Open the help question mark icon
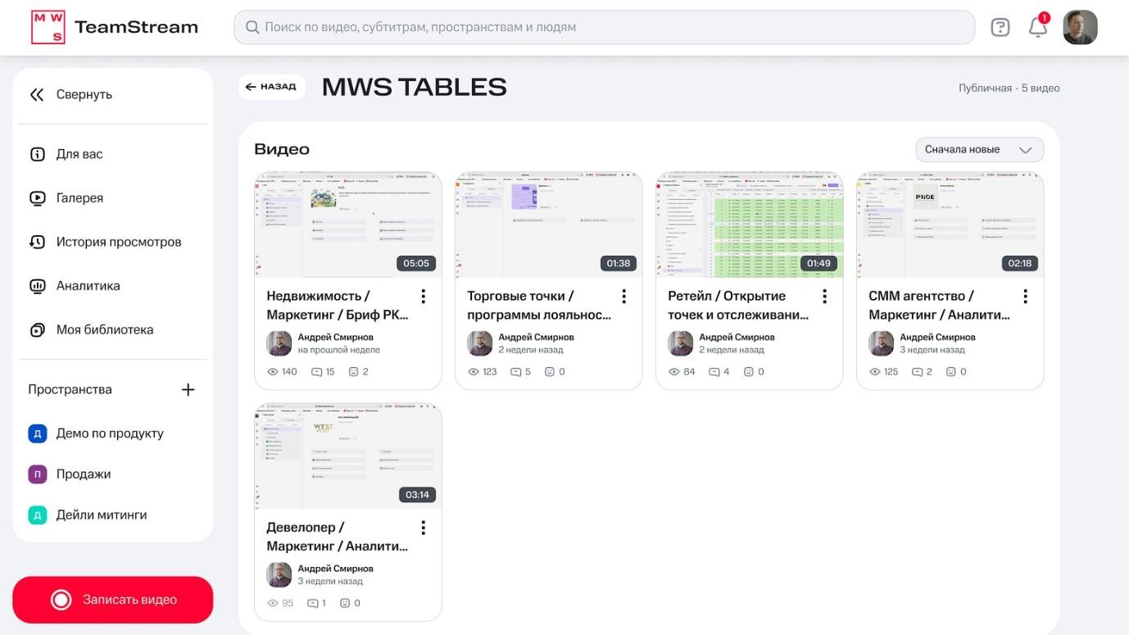 pos(1000,27)
